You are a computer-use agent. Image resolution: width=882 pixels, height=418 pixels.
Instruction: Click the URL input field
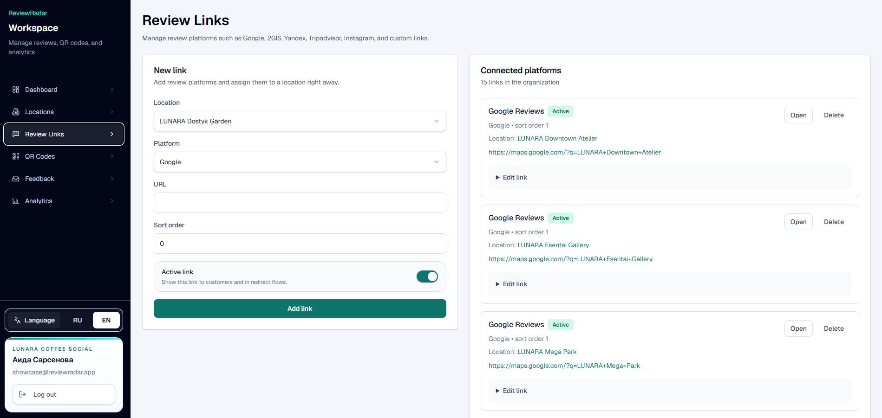point(300,203)
